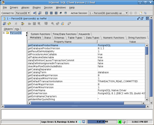
Task: Open the Schemas tab
Action: (x=59, y=38)
